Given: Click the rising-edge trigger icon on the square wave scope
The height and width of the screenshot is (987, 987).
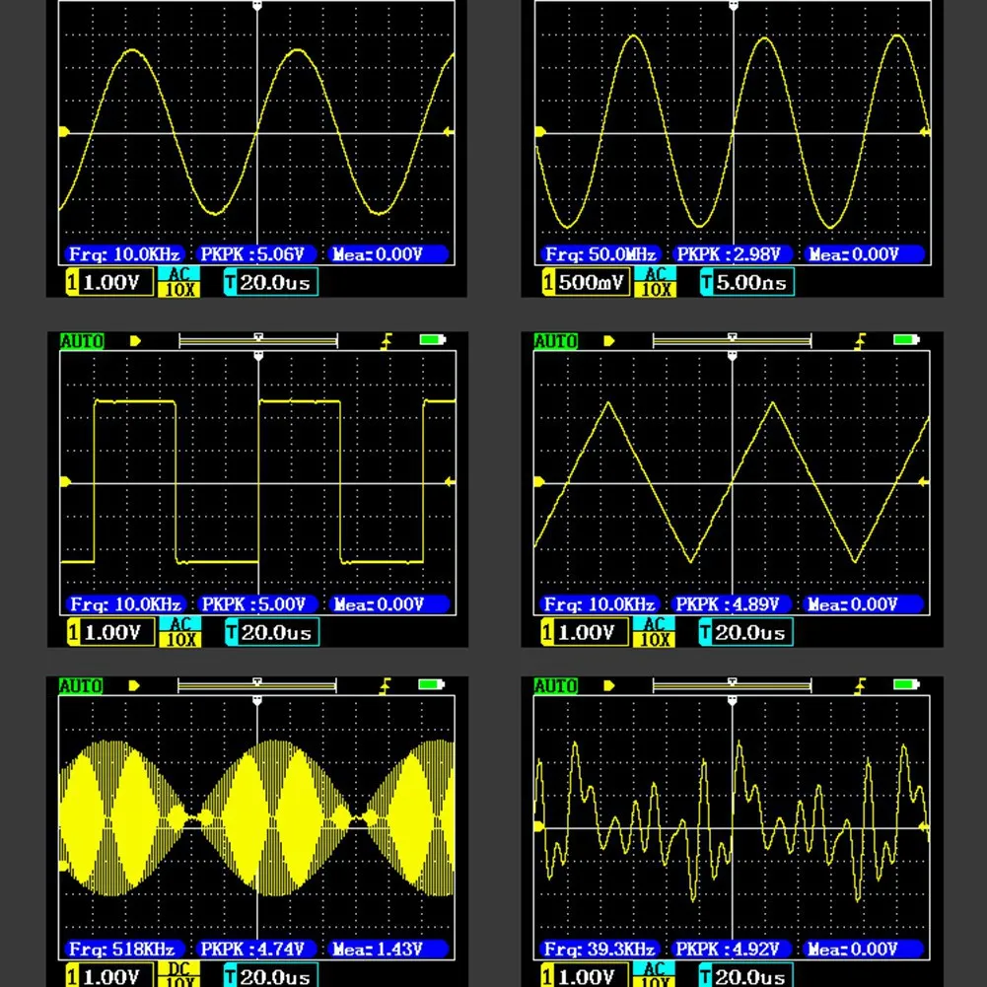Looking at the screenshot, I should 386,341.
